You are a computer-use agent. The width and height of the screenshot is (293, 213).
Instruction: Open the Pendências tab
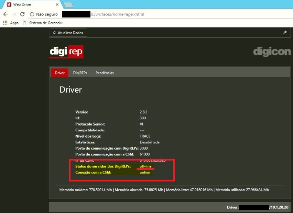click(105, 73)
